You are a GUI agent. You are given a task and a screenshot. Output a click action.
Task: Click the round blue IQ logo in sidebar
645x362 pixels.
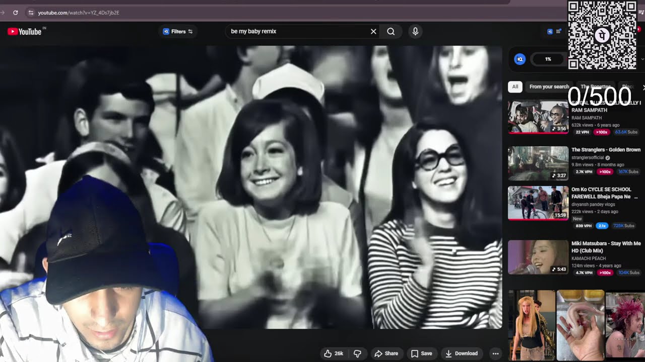coord(520,59)
